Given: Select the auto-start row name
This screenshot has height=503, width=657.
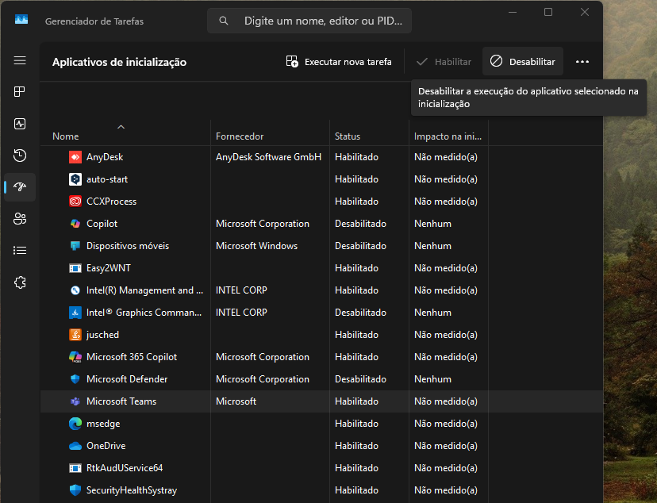Looking at the screenshot, I should [107, 179].
